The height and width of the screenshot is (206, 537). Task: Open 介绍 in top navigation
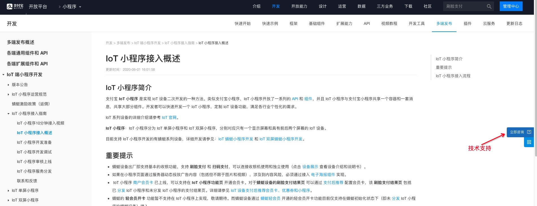tap(257, 6)
